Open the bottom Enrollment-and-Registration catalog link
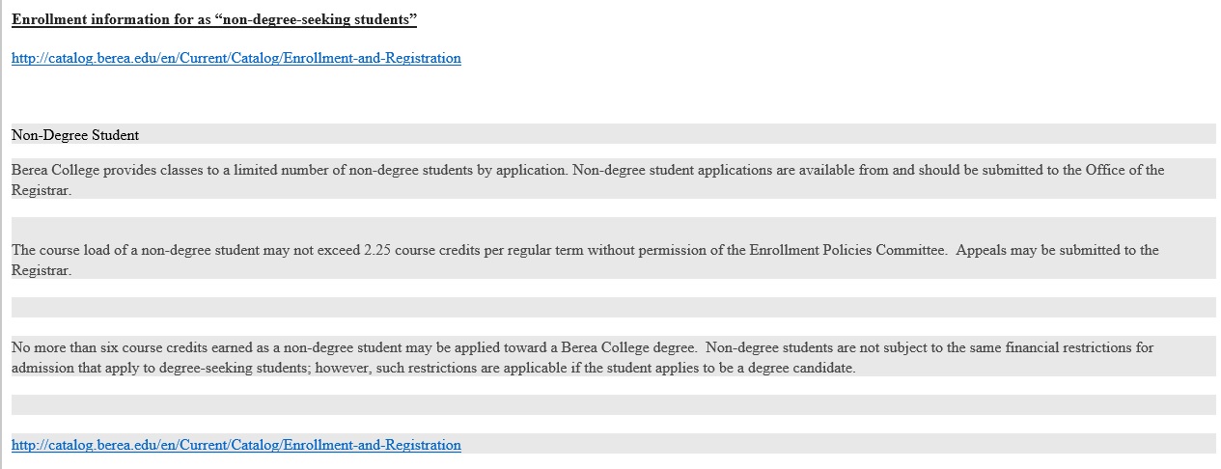Screen dimensions: 1221x469 (x=236, y=445)
